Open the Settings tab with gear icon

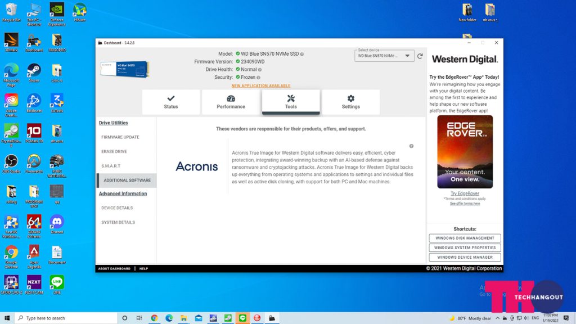pos(351,102)
